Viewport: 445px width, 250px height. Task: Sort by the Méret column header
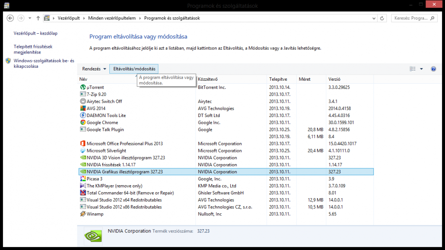click(311, 79)
